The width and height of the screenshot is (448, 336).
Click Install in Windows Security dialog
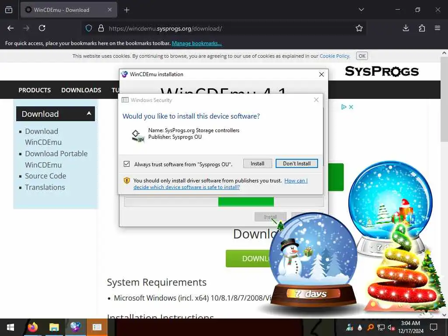[257, 164]
